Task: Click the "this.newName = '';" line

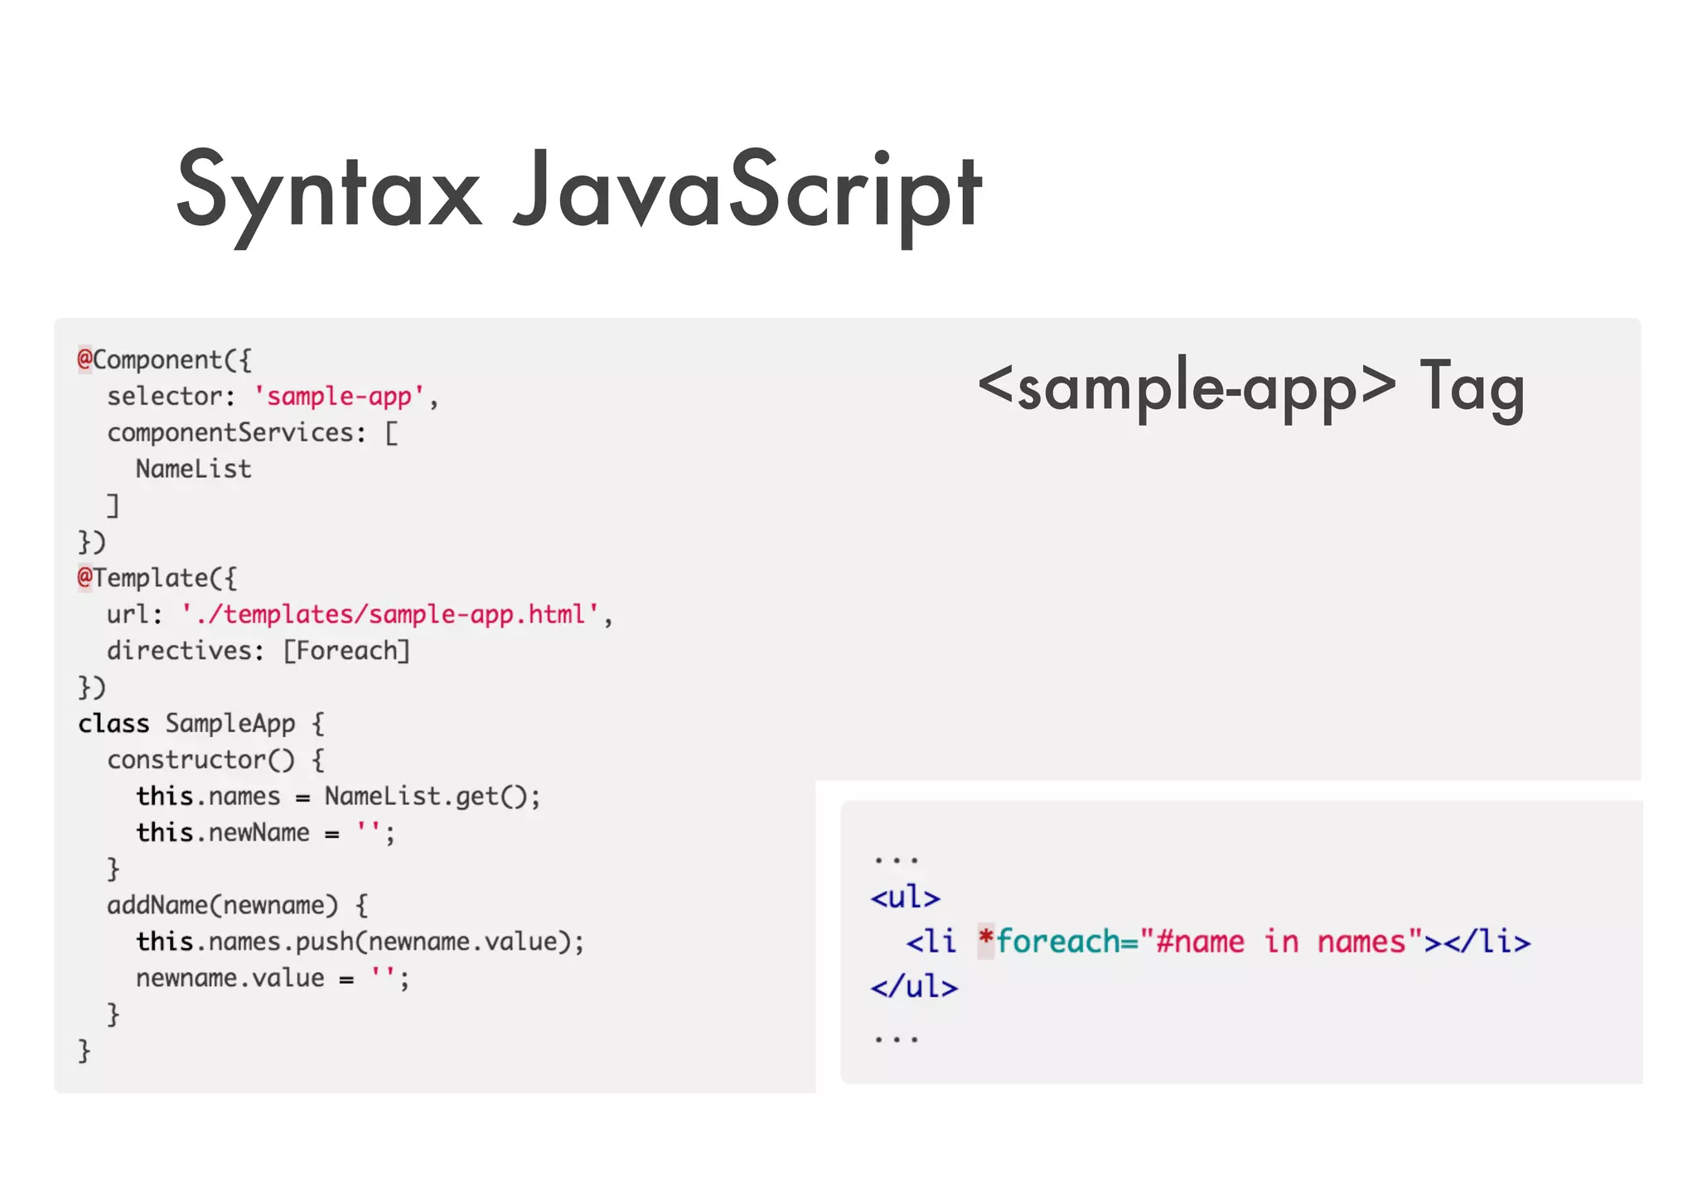Action: pos(266,833)
